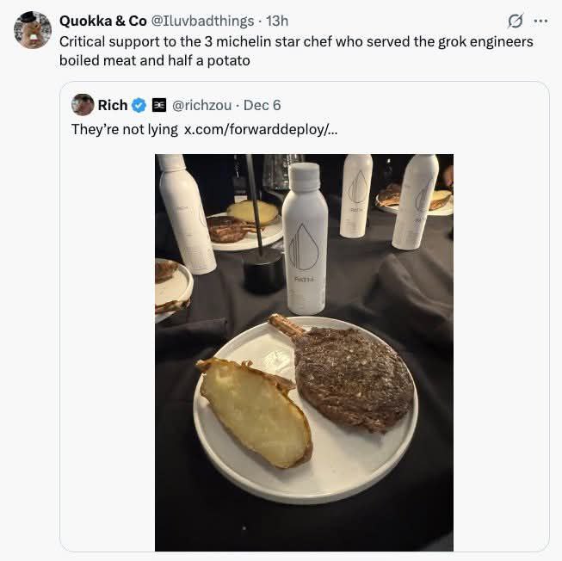
Task: Open the Dec 6 date link
Action: click(262, 105)
